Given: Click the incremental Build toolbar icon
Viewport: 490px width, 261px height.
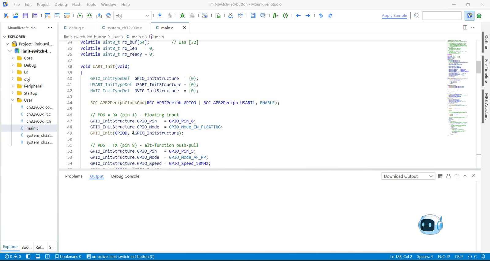Looking at the screenshot, I should tap(80, 16).
